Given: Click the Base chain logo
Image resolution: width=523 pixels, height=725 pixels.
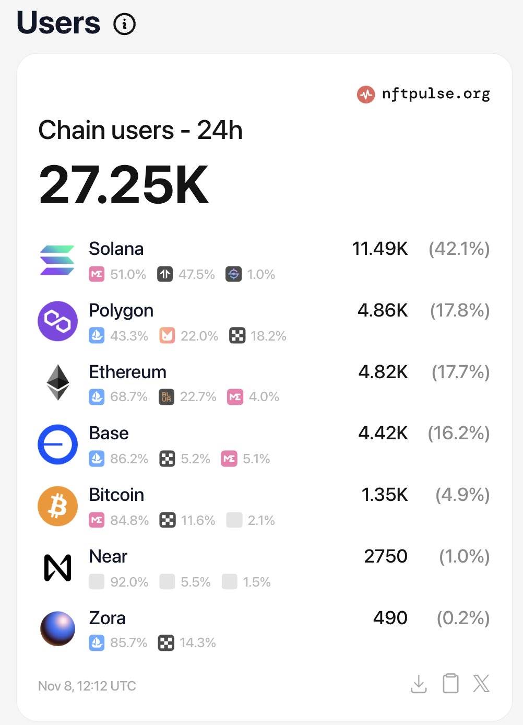Looking at the screenshot, I should coord(57,444).
